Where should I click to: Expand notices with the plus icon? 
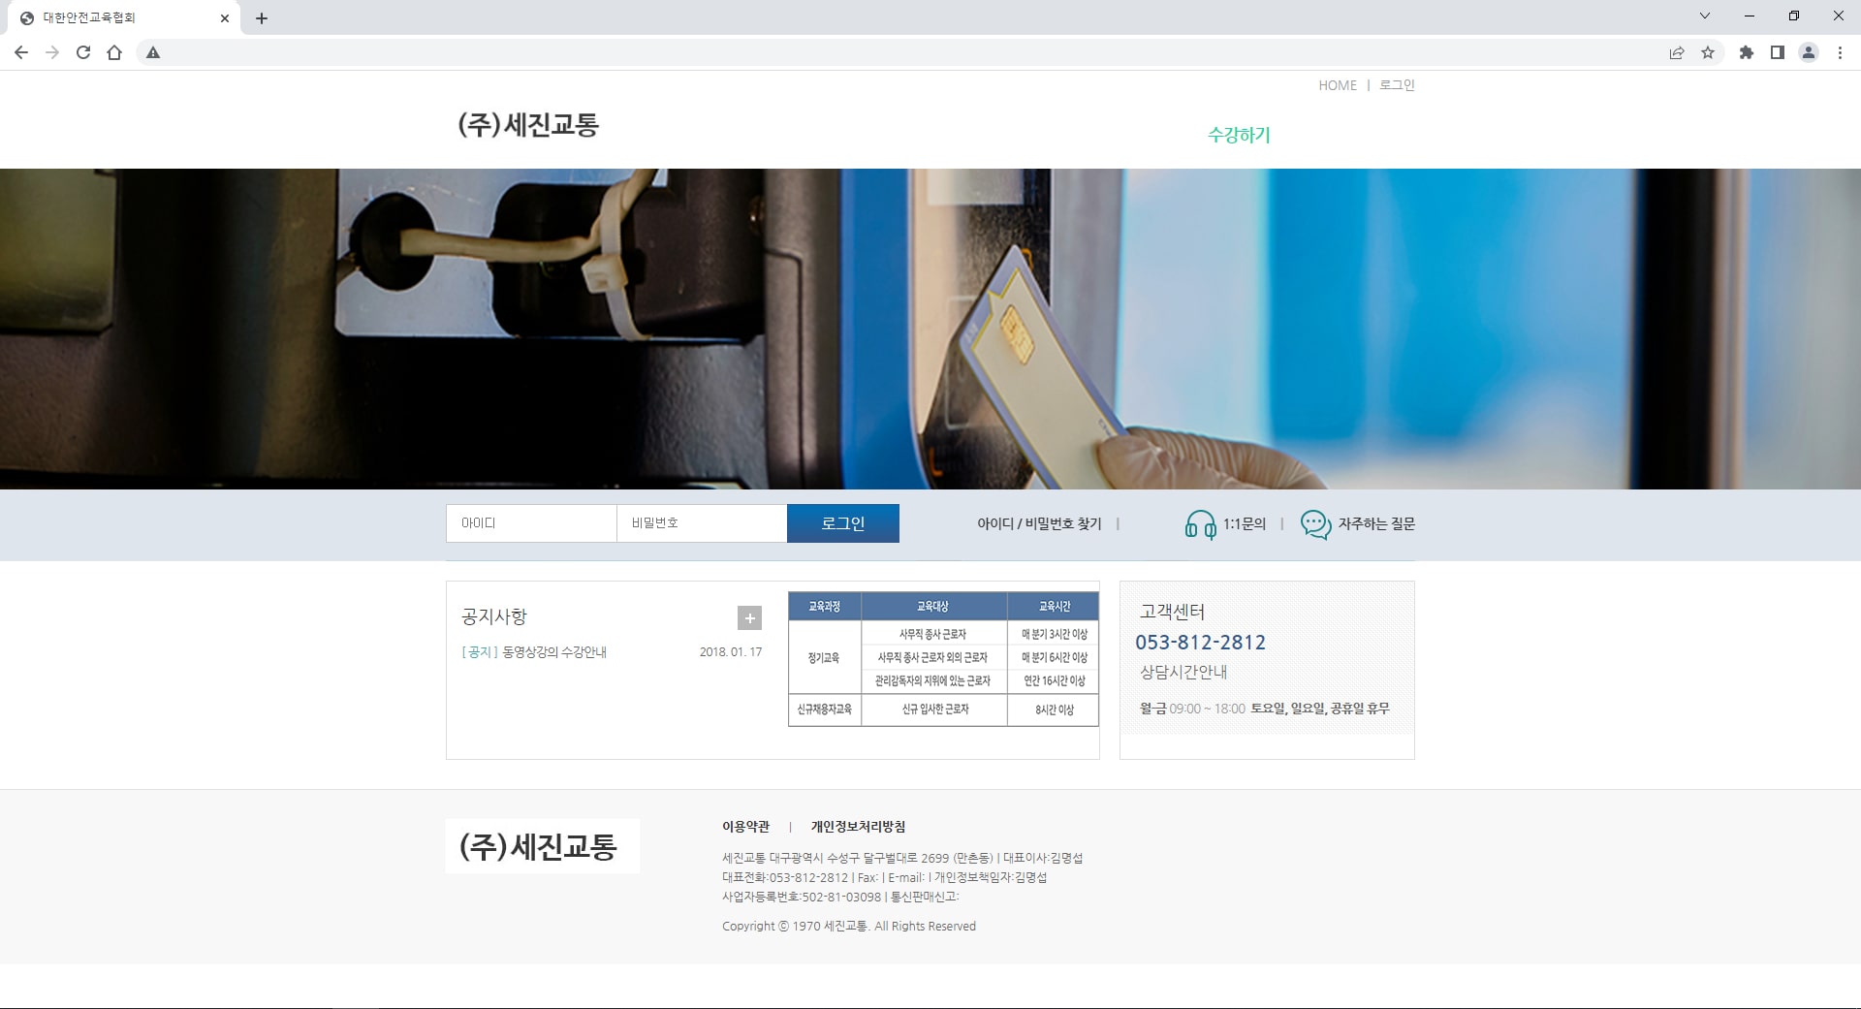tap(749, 618)
